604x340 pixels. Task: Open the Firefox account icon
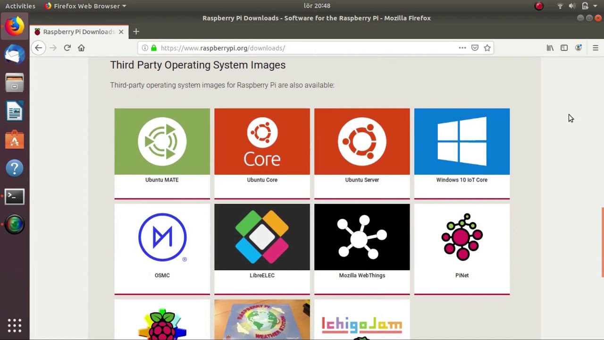click(579, 48)
